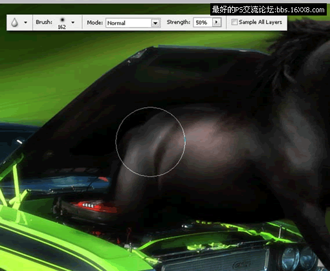Viewport: 330px width, 271px height.
Task: Click the Brush: label in options bar
Action: (x=44, y=22)
